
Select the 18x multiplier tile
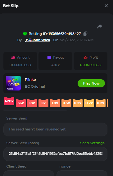pos(32,103)
